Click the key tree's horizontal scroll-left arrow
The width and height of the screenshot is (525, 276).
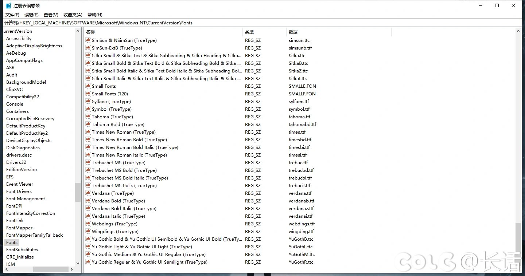[6, 269]
